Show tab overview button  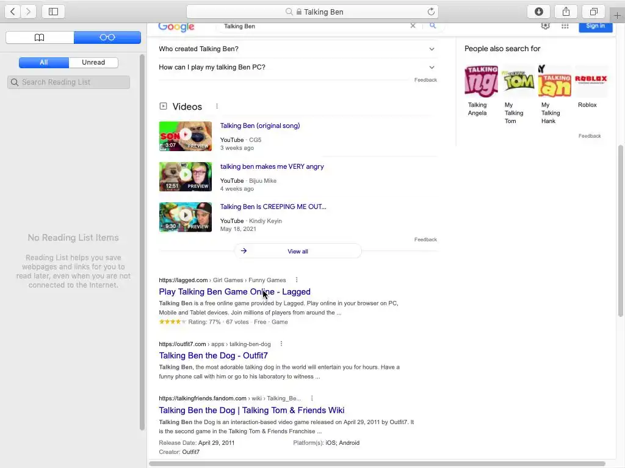click(x=593, y=12)
